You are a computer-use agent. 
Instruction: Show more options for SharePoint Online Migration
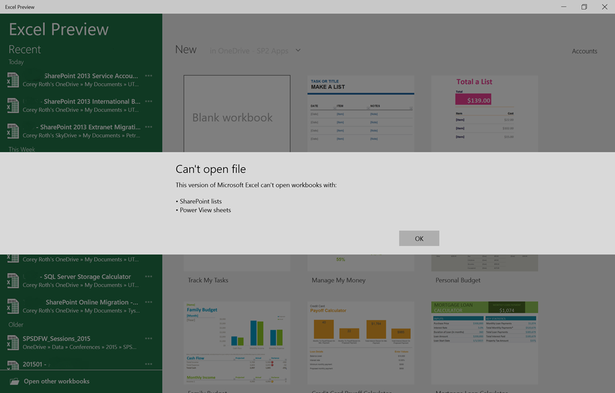click(149, 302)
